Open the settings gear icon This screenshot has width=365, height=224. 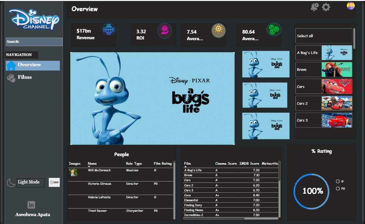coord(326,7)
